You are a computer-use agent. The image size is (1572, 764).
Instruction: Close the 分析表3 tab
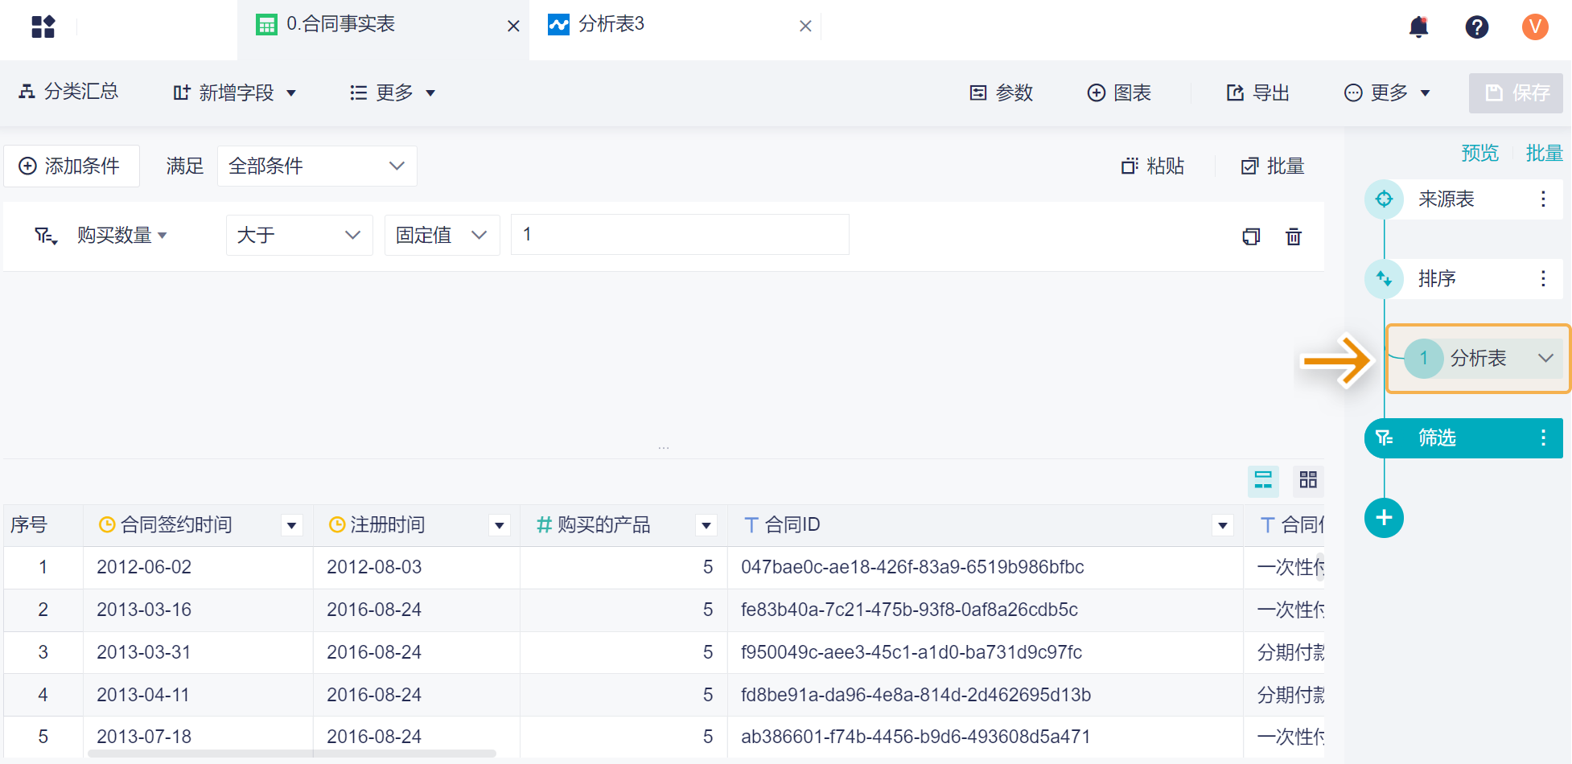point(805,27)
